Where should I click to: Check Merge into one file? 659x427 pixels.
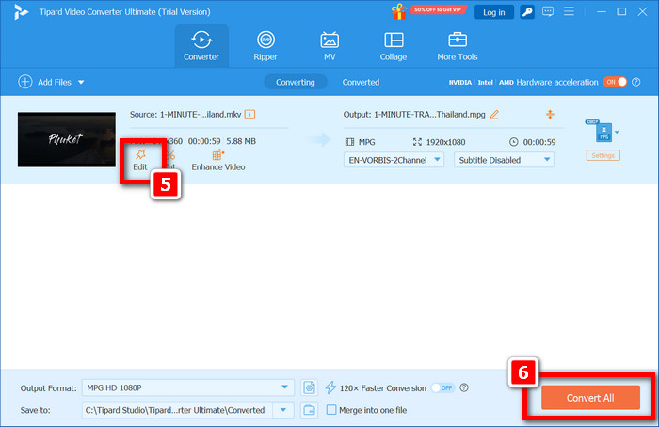point(331,410)
